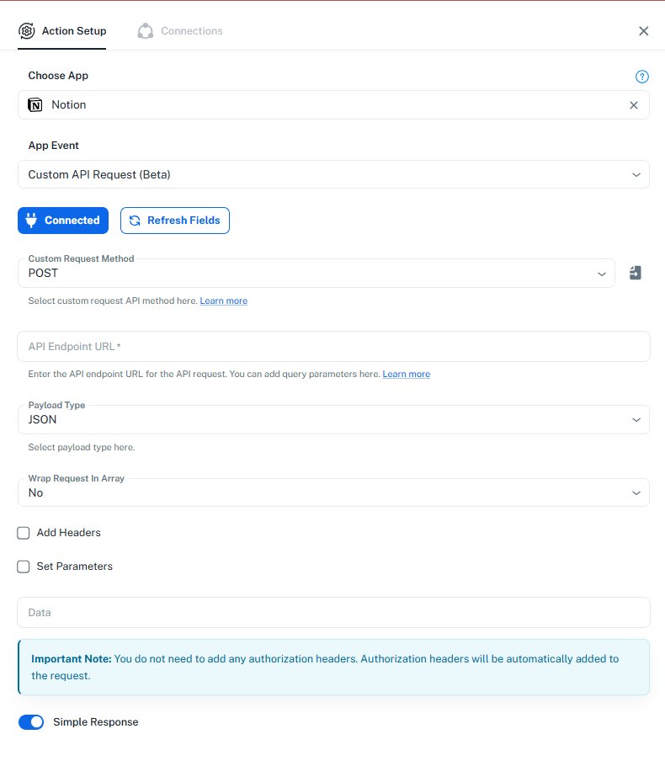
Task: Click the icon beside Custom Request Method
Action: point(636,273)
